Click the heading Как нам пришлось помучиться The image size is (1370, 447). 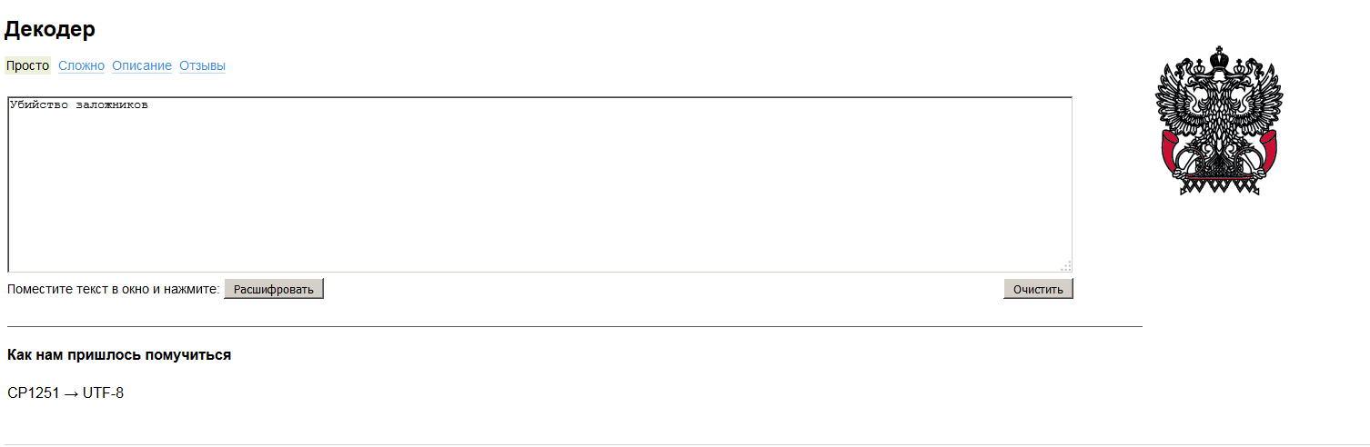[x=119, y=354]
